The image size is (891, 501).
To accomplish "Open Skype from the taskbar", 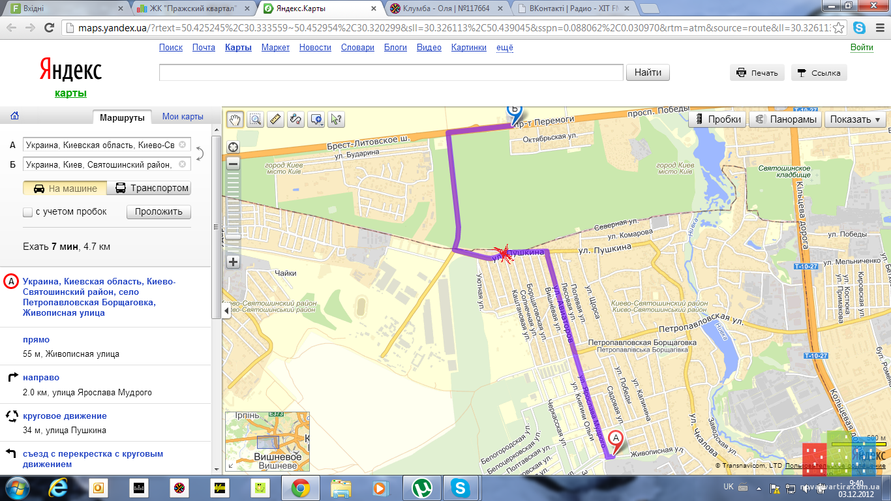I will (x=461, y=487).
